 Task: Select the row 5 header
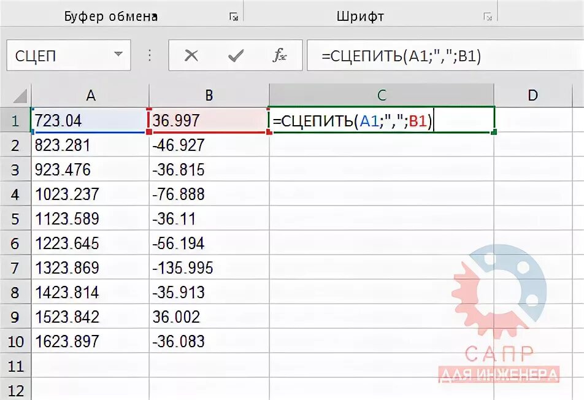point(16,219)
